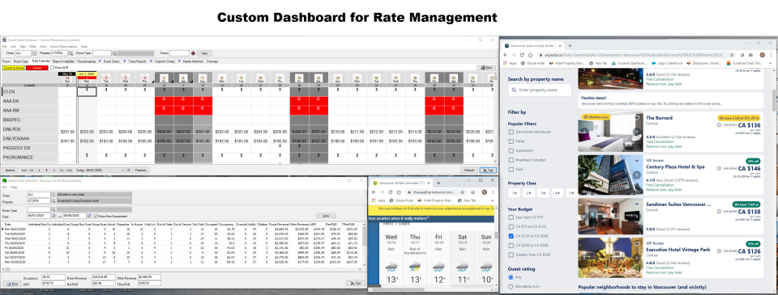Switch to the Summary tab
778x295 pixels.
click(212, 61)
